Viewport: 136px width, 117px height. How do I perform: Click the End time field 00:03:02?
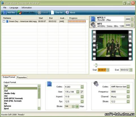(124, 70)
